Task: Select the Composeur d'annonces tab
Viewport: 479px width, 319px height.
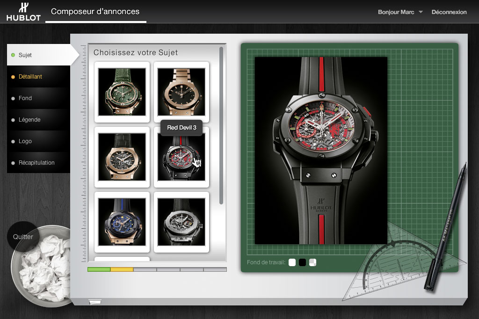Action: pyautogui.click(x=95, y=12)
